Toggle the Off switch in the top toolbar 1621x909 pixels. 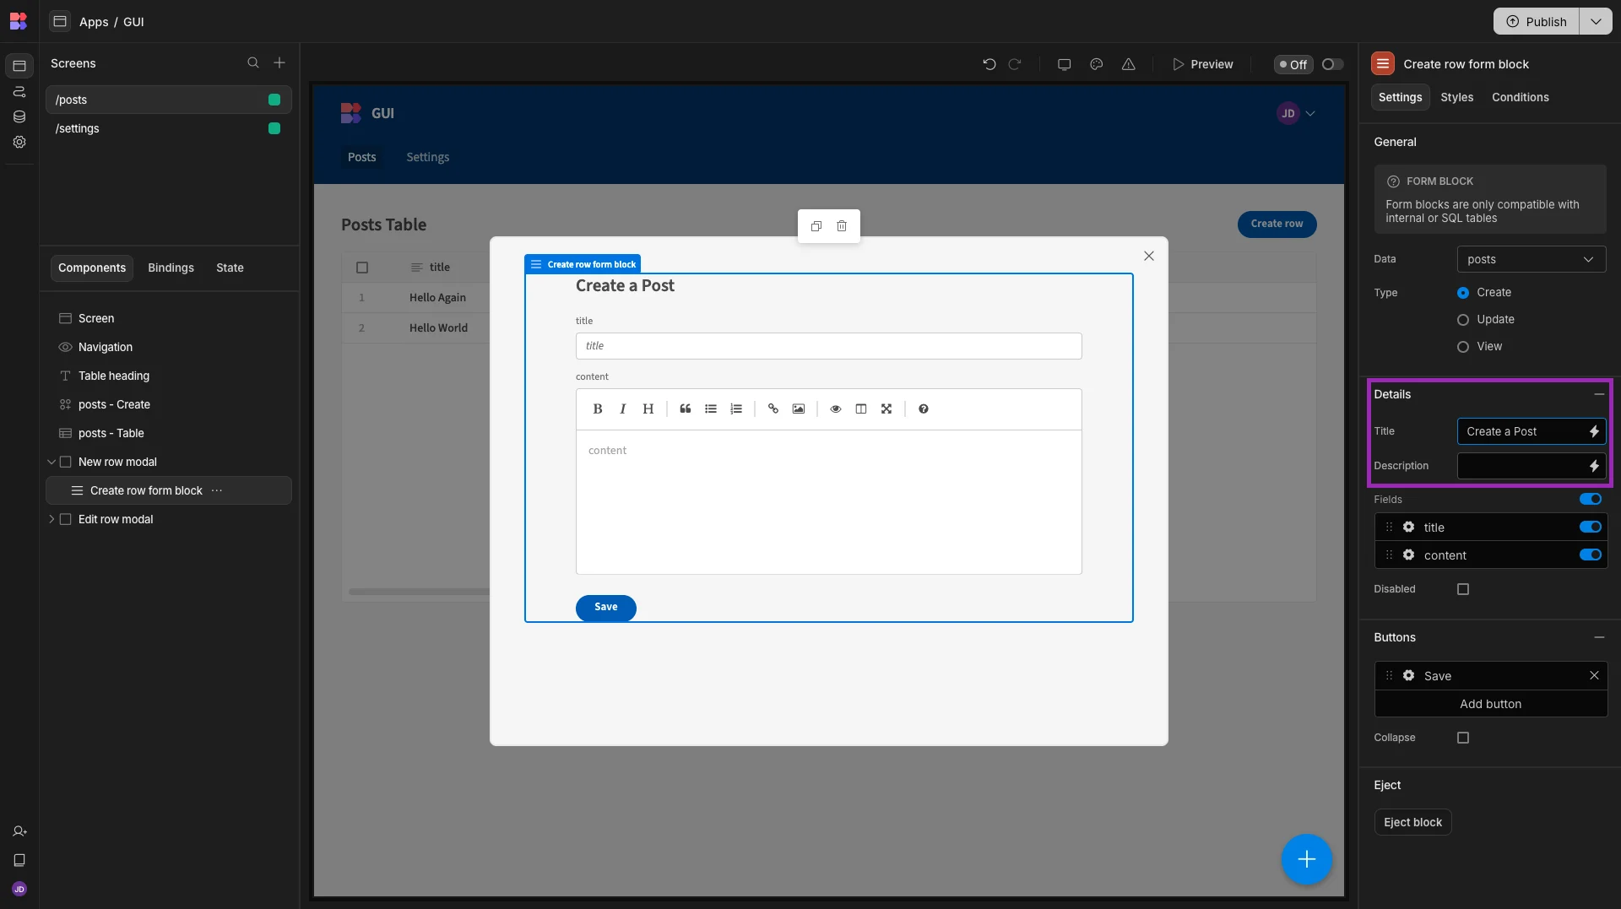(x=1332, y=64)
